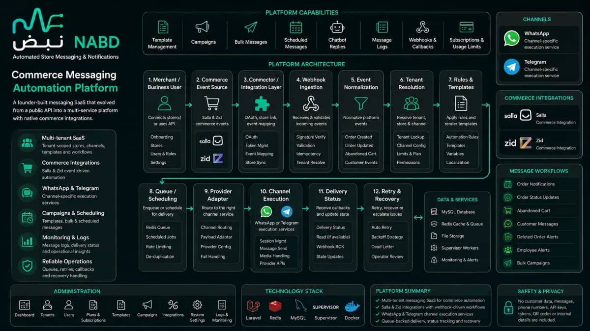This screenshot has width=590, height=331.
Task: Click the Chatbot Replies robot icon
Action: (x=337, y=27)
